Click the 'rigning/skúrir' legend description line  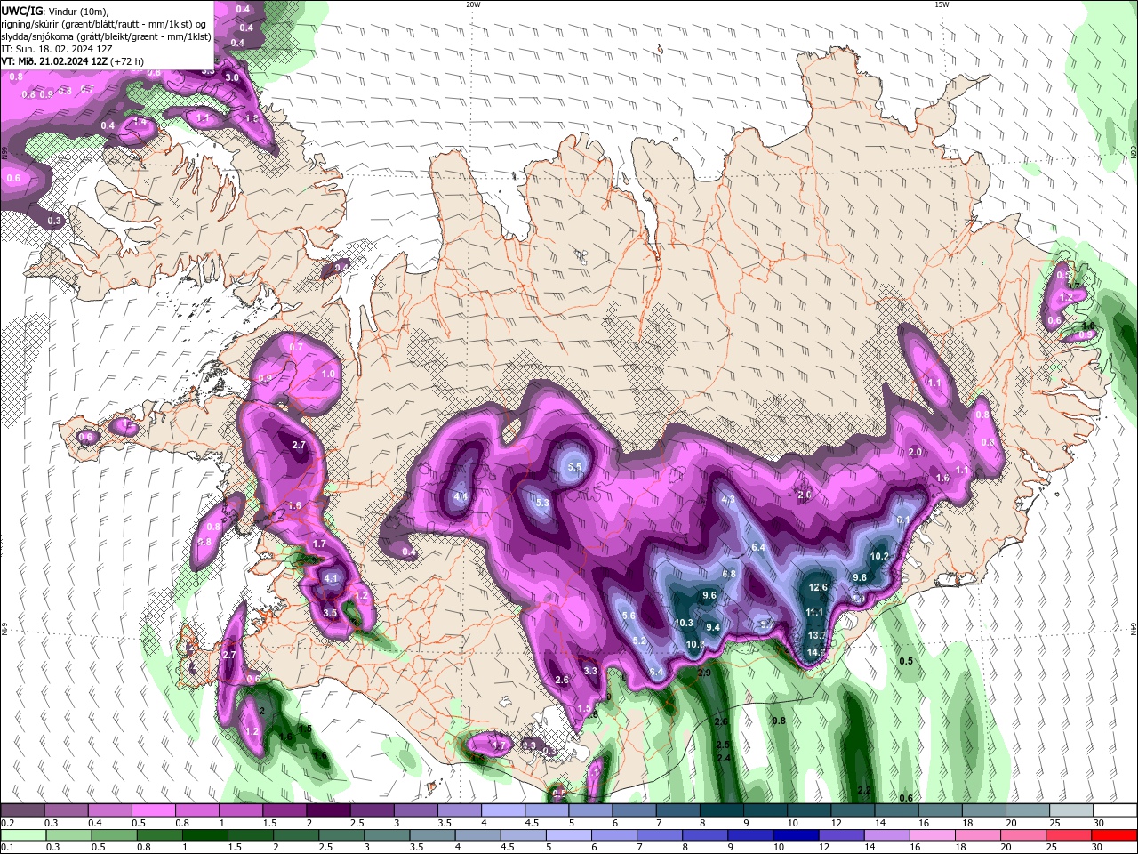click(x=103, y=24)
